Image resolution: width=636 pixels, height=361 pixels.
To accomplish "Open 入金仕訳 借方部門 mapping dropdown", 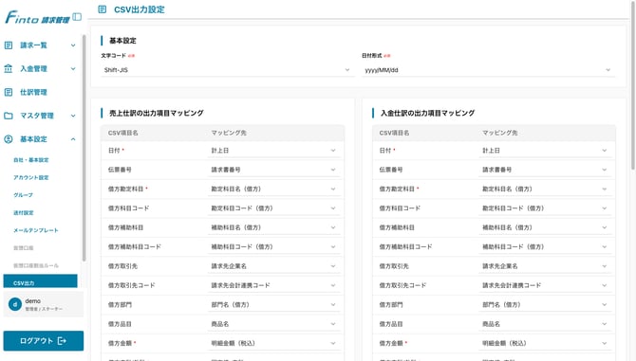I will pyautogui.click(x=545, y=305).
